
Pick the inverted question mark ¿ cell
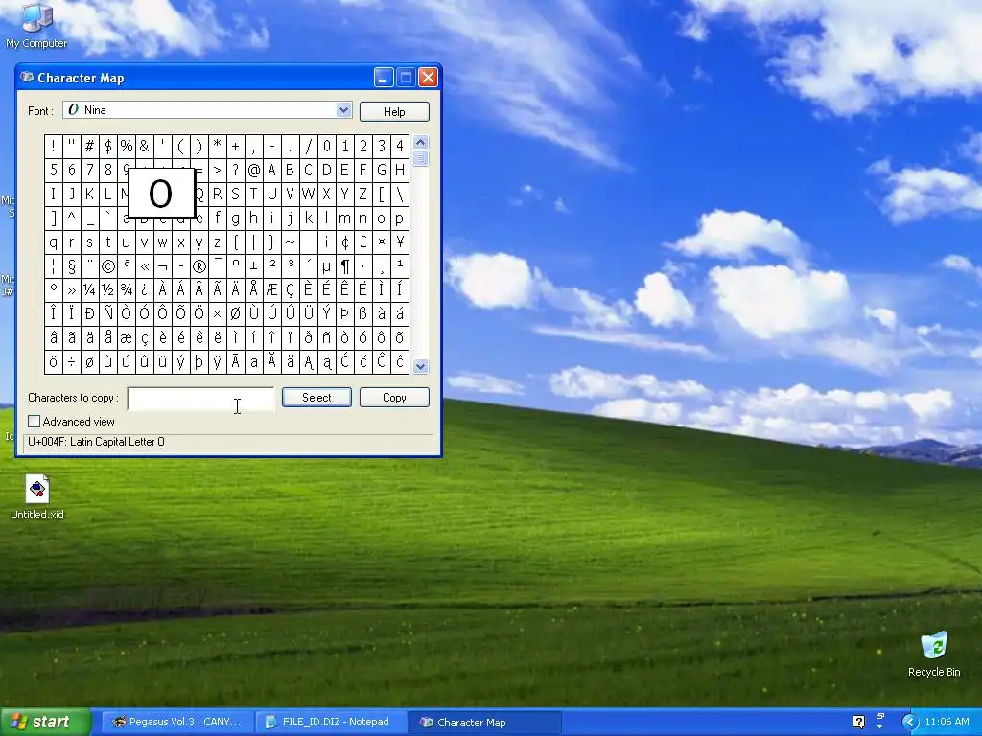pos(144,290)
